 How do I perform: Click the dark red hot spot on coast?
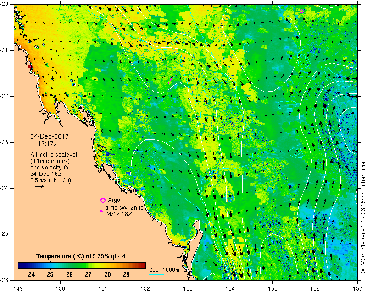point(30,67)
